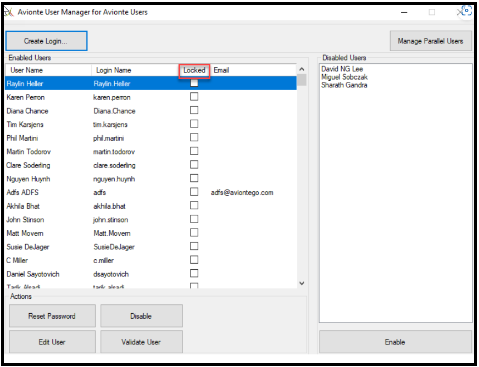
Task: Click the scroll down arrow of user list
Action: point(302,283)
